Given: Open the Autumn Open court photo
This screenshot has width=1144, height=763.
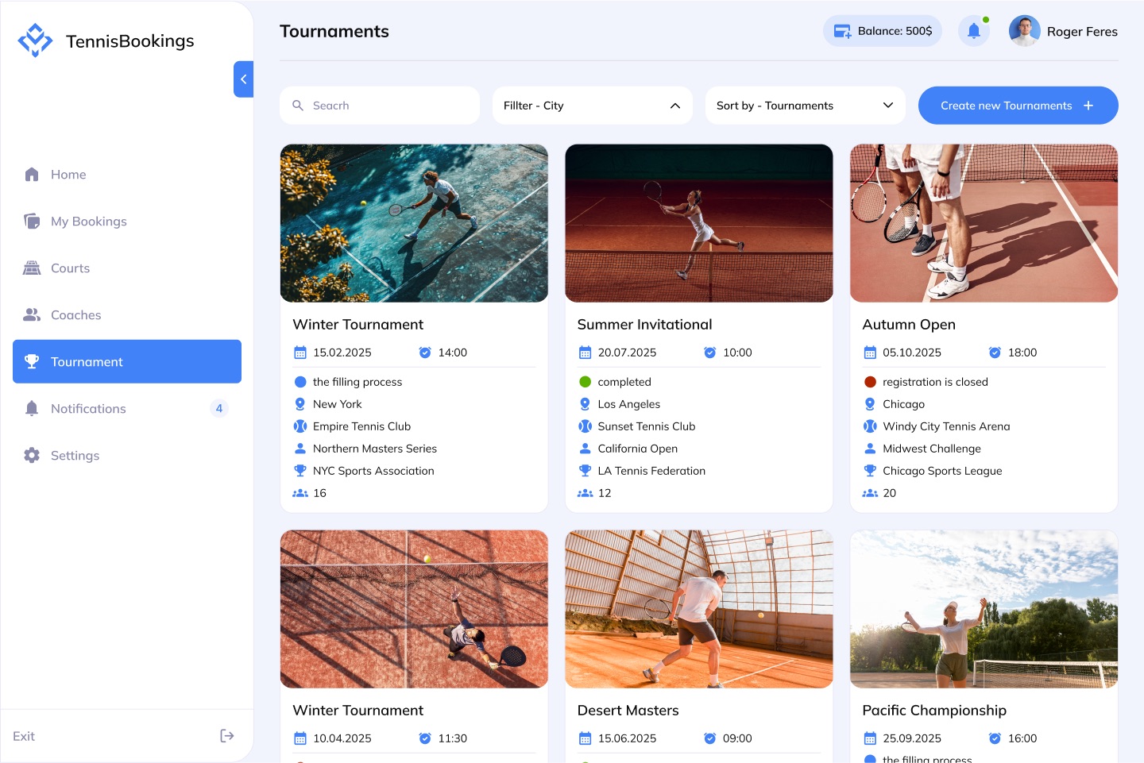Looking at the screenshot, I should point(984,223).
